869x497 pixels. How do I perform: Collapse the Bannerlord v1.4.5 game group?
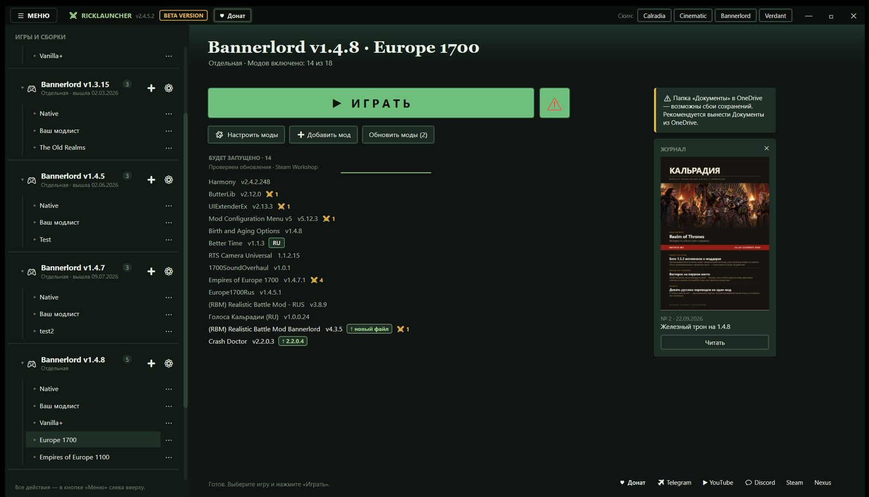coord(22,180)
